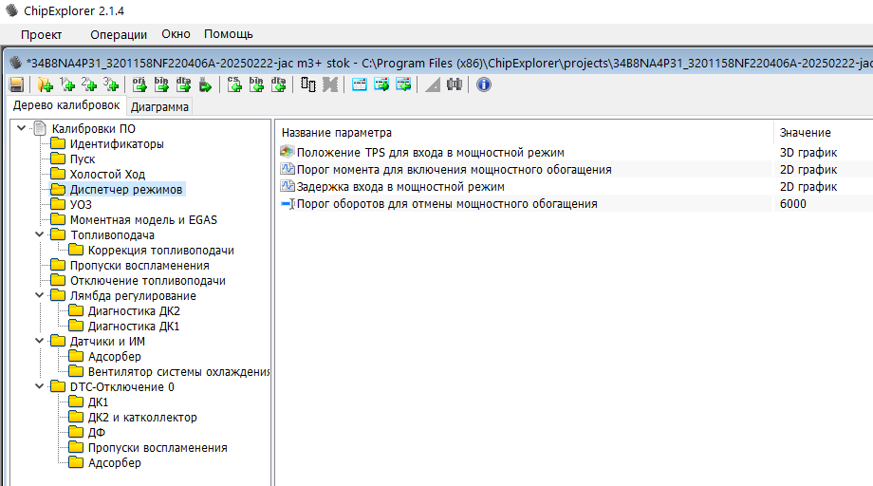This screenshot has height=486, width=873.
Task: Click the binoculars search icon
Action: tap(455, 84)
